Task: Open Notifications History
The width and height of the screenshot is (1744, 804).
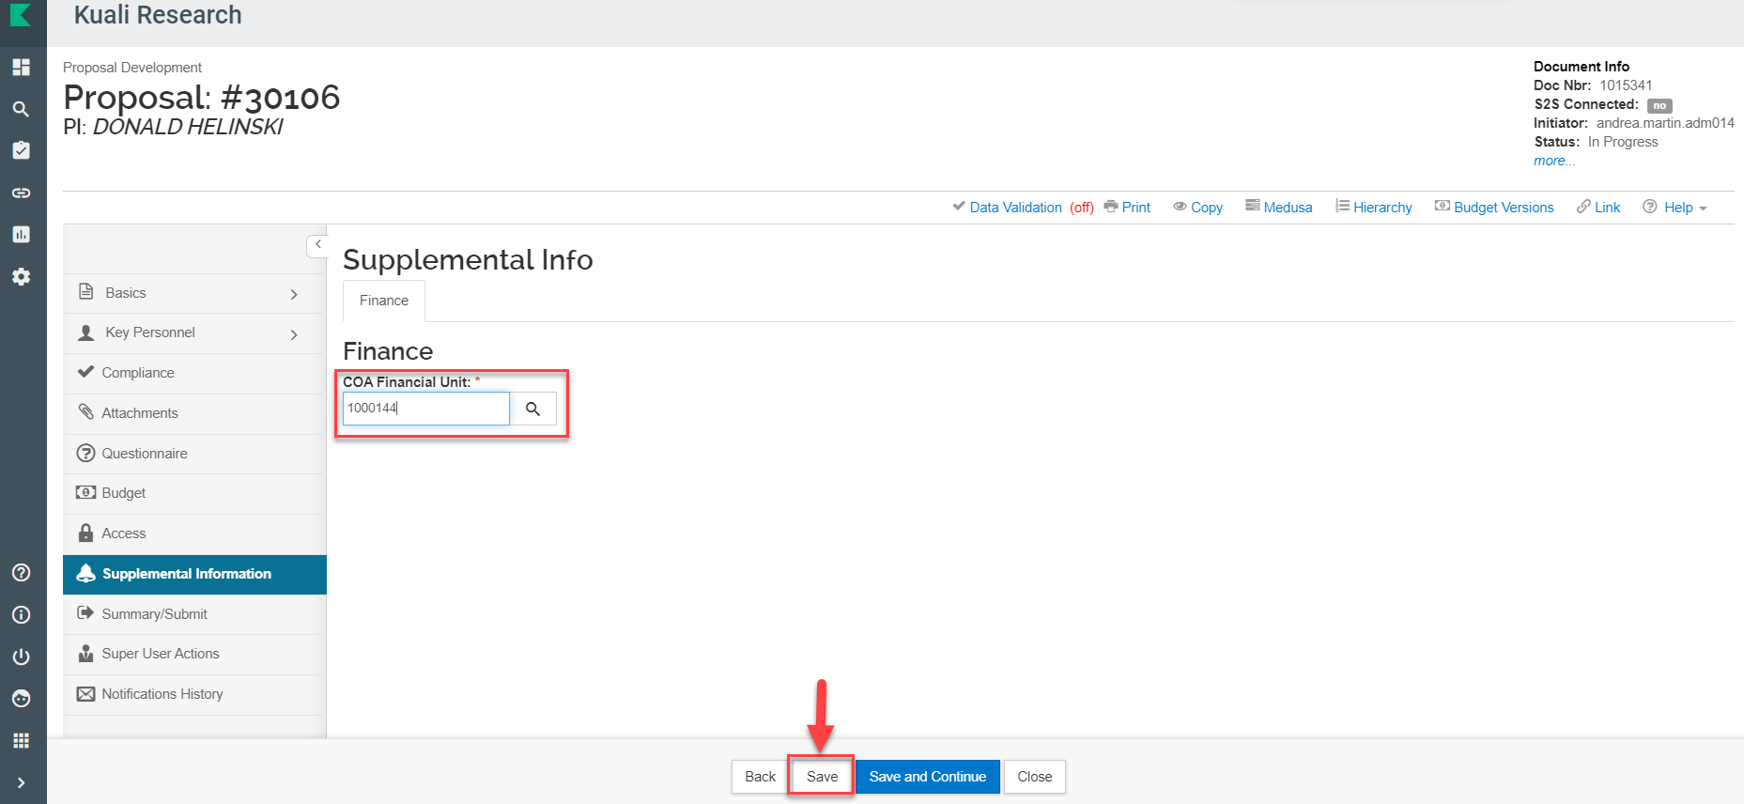Action: click(x=194, y=694)
